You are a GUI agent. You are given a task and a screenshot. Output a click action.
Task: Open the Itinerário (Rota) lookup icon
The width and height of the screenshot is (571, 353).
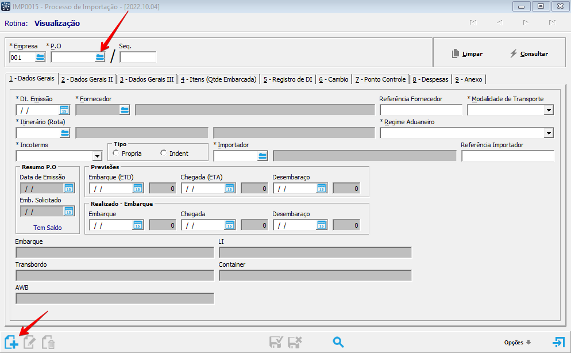click(65, 133)
